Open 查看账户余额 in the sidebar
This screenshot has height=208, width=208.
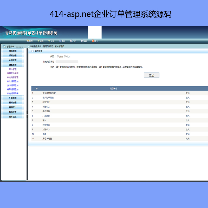tap(13, 73)
